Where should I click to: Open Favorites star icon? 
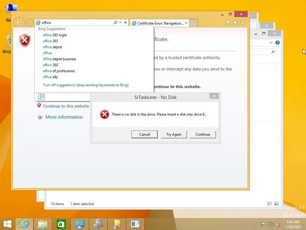235,22
